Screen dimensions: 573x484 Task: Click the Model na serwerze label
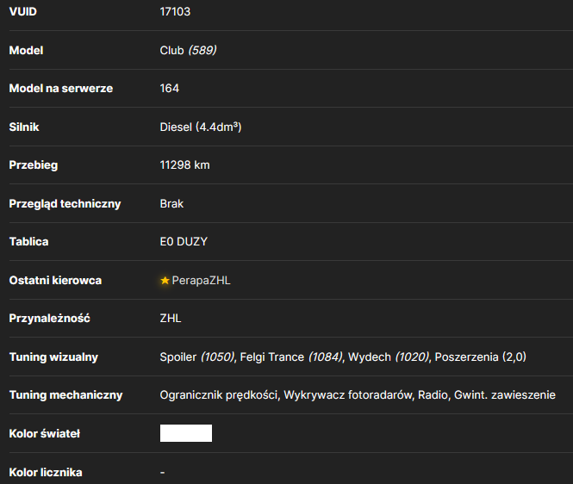click(x=61, y=89)
